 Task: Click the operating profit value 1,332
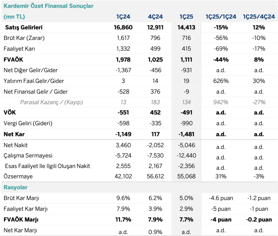(123, 49)
